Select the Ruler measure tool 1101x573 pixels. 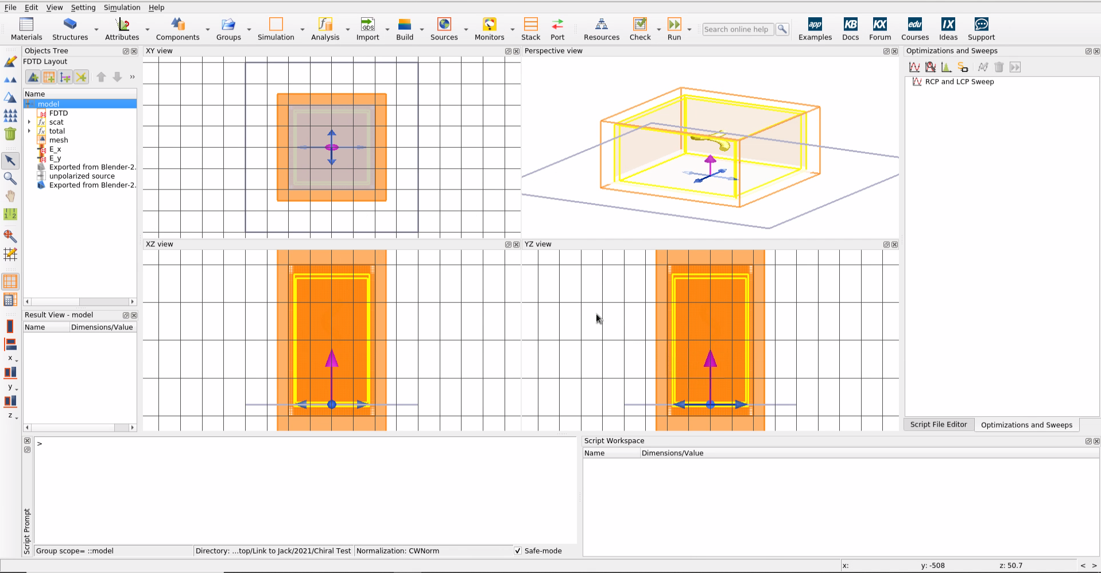(x=10, y=214)
